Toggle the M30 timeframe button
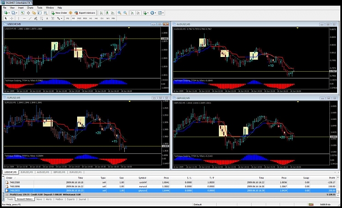 (85, 19)
